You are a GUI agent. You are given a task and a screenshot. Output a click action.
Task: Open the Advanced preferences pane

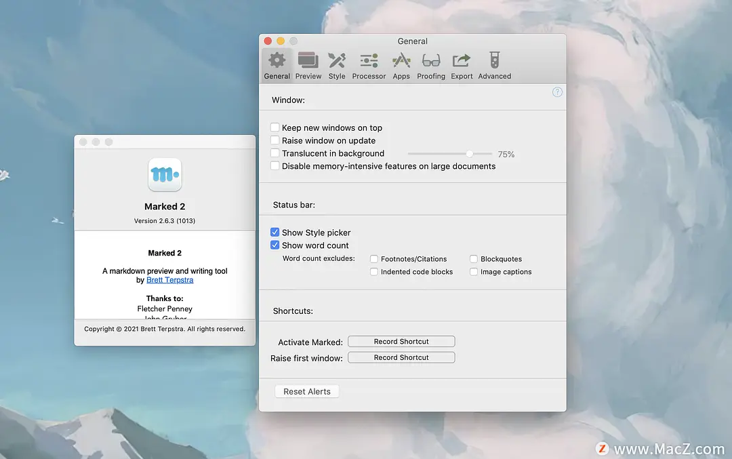(x=494, y=65)
